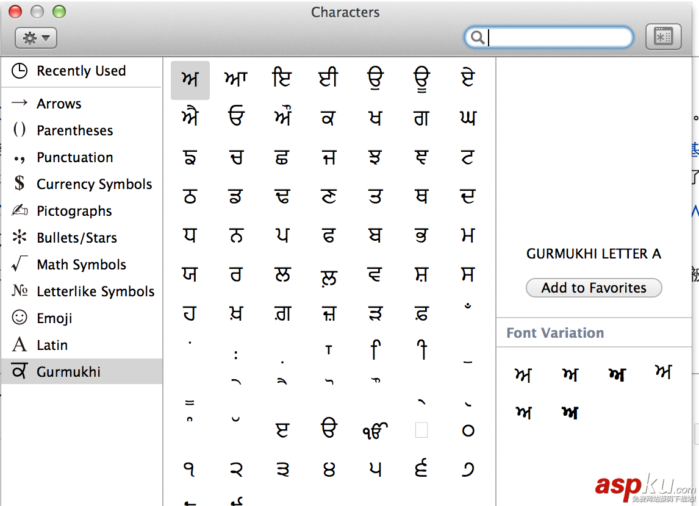Select the Parentheses category
This screenshot has height=506, width=699.
(74, 130)
